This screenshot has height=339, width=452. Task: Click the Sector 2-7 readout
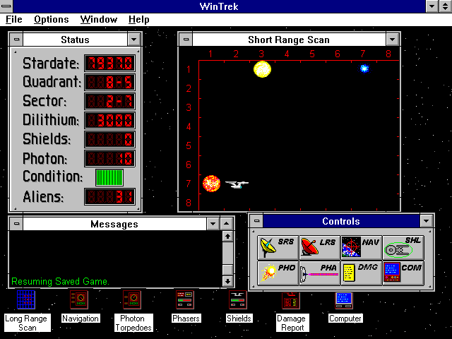click(110, 101)
